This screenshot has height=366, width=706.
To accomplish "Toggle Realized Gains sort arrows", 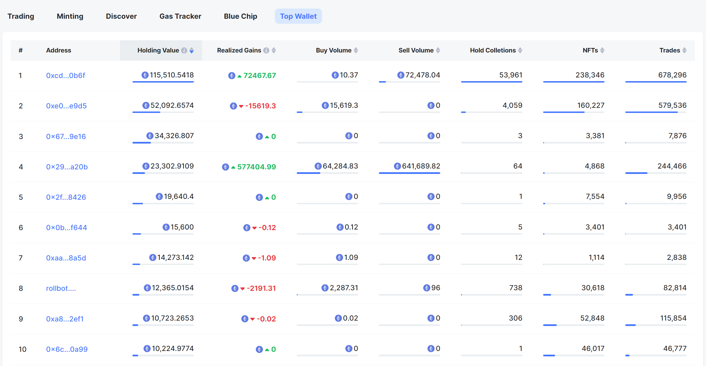I will (x=274, y=51).
